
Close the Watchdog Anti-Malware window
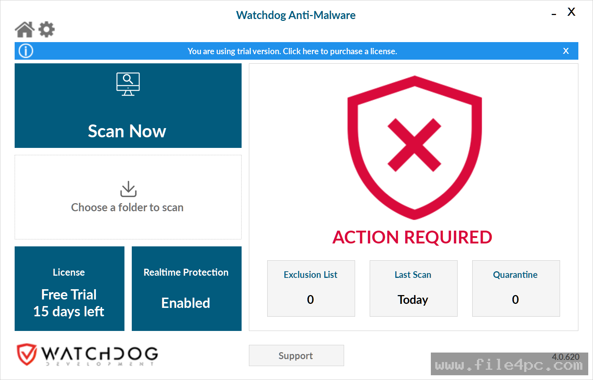coord(571,12)
